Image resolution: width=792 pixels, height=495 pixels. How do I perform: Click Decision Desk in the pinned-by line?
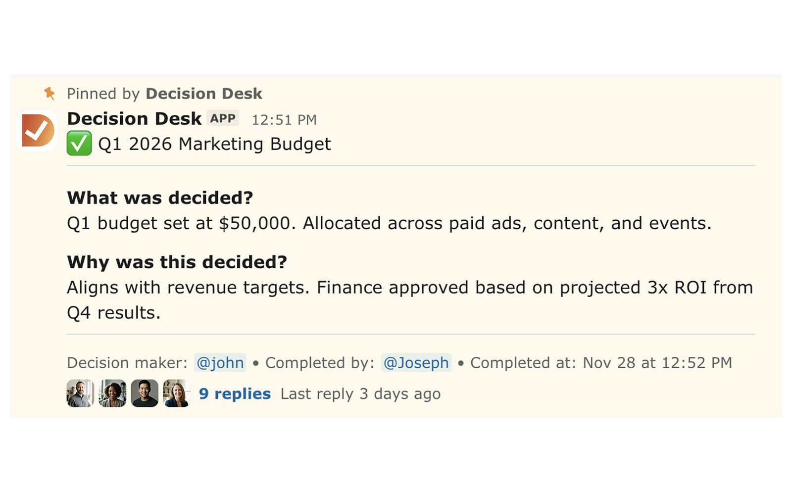click(x=204, y=94)
